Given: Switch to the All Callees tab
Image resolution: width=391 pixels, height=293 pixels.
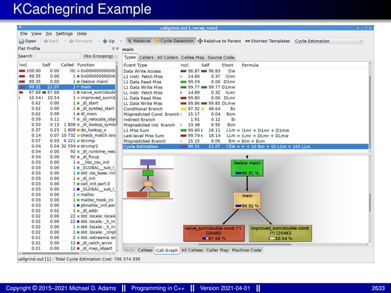Looking at the screenshot, I should tap(192, 250).
